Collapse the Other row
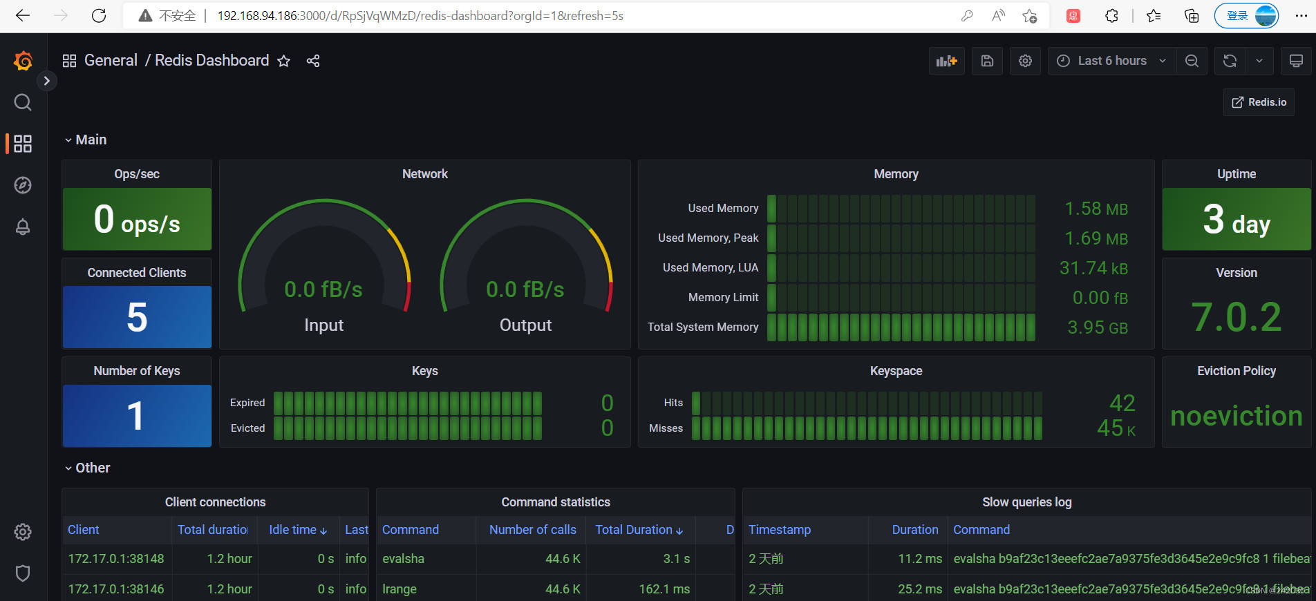This screenshot has width=1316, height=601. (x=87, y=468)
